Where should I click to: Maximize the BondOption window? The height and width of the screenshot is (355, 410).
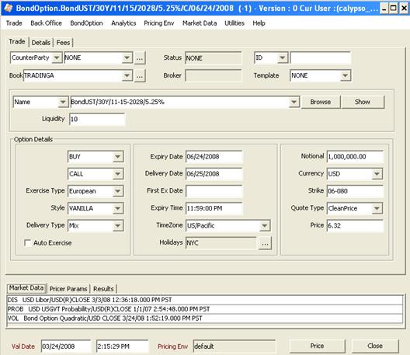[x=394, y=9]
